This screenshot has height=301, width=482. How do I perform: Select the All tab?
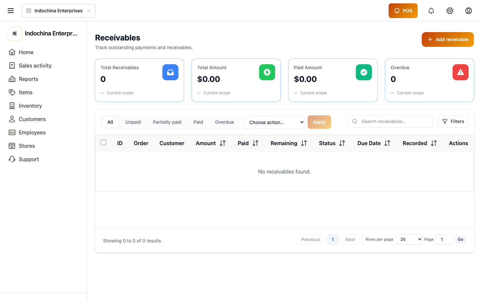(110, 122)
